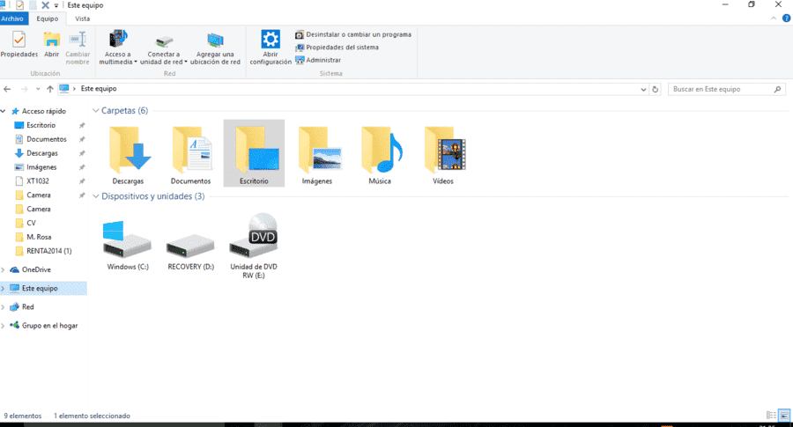Open the Acceso a multimedia option

(x=118, y=48)
